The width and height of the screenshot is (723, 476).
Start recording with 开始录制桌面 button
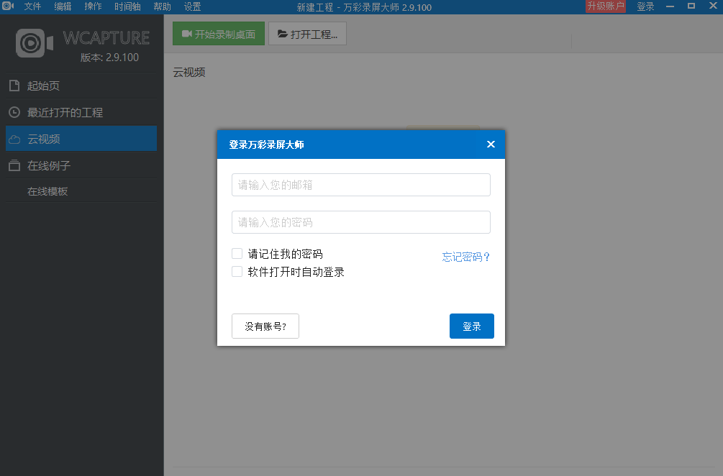click(219, 34)
